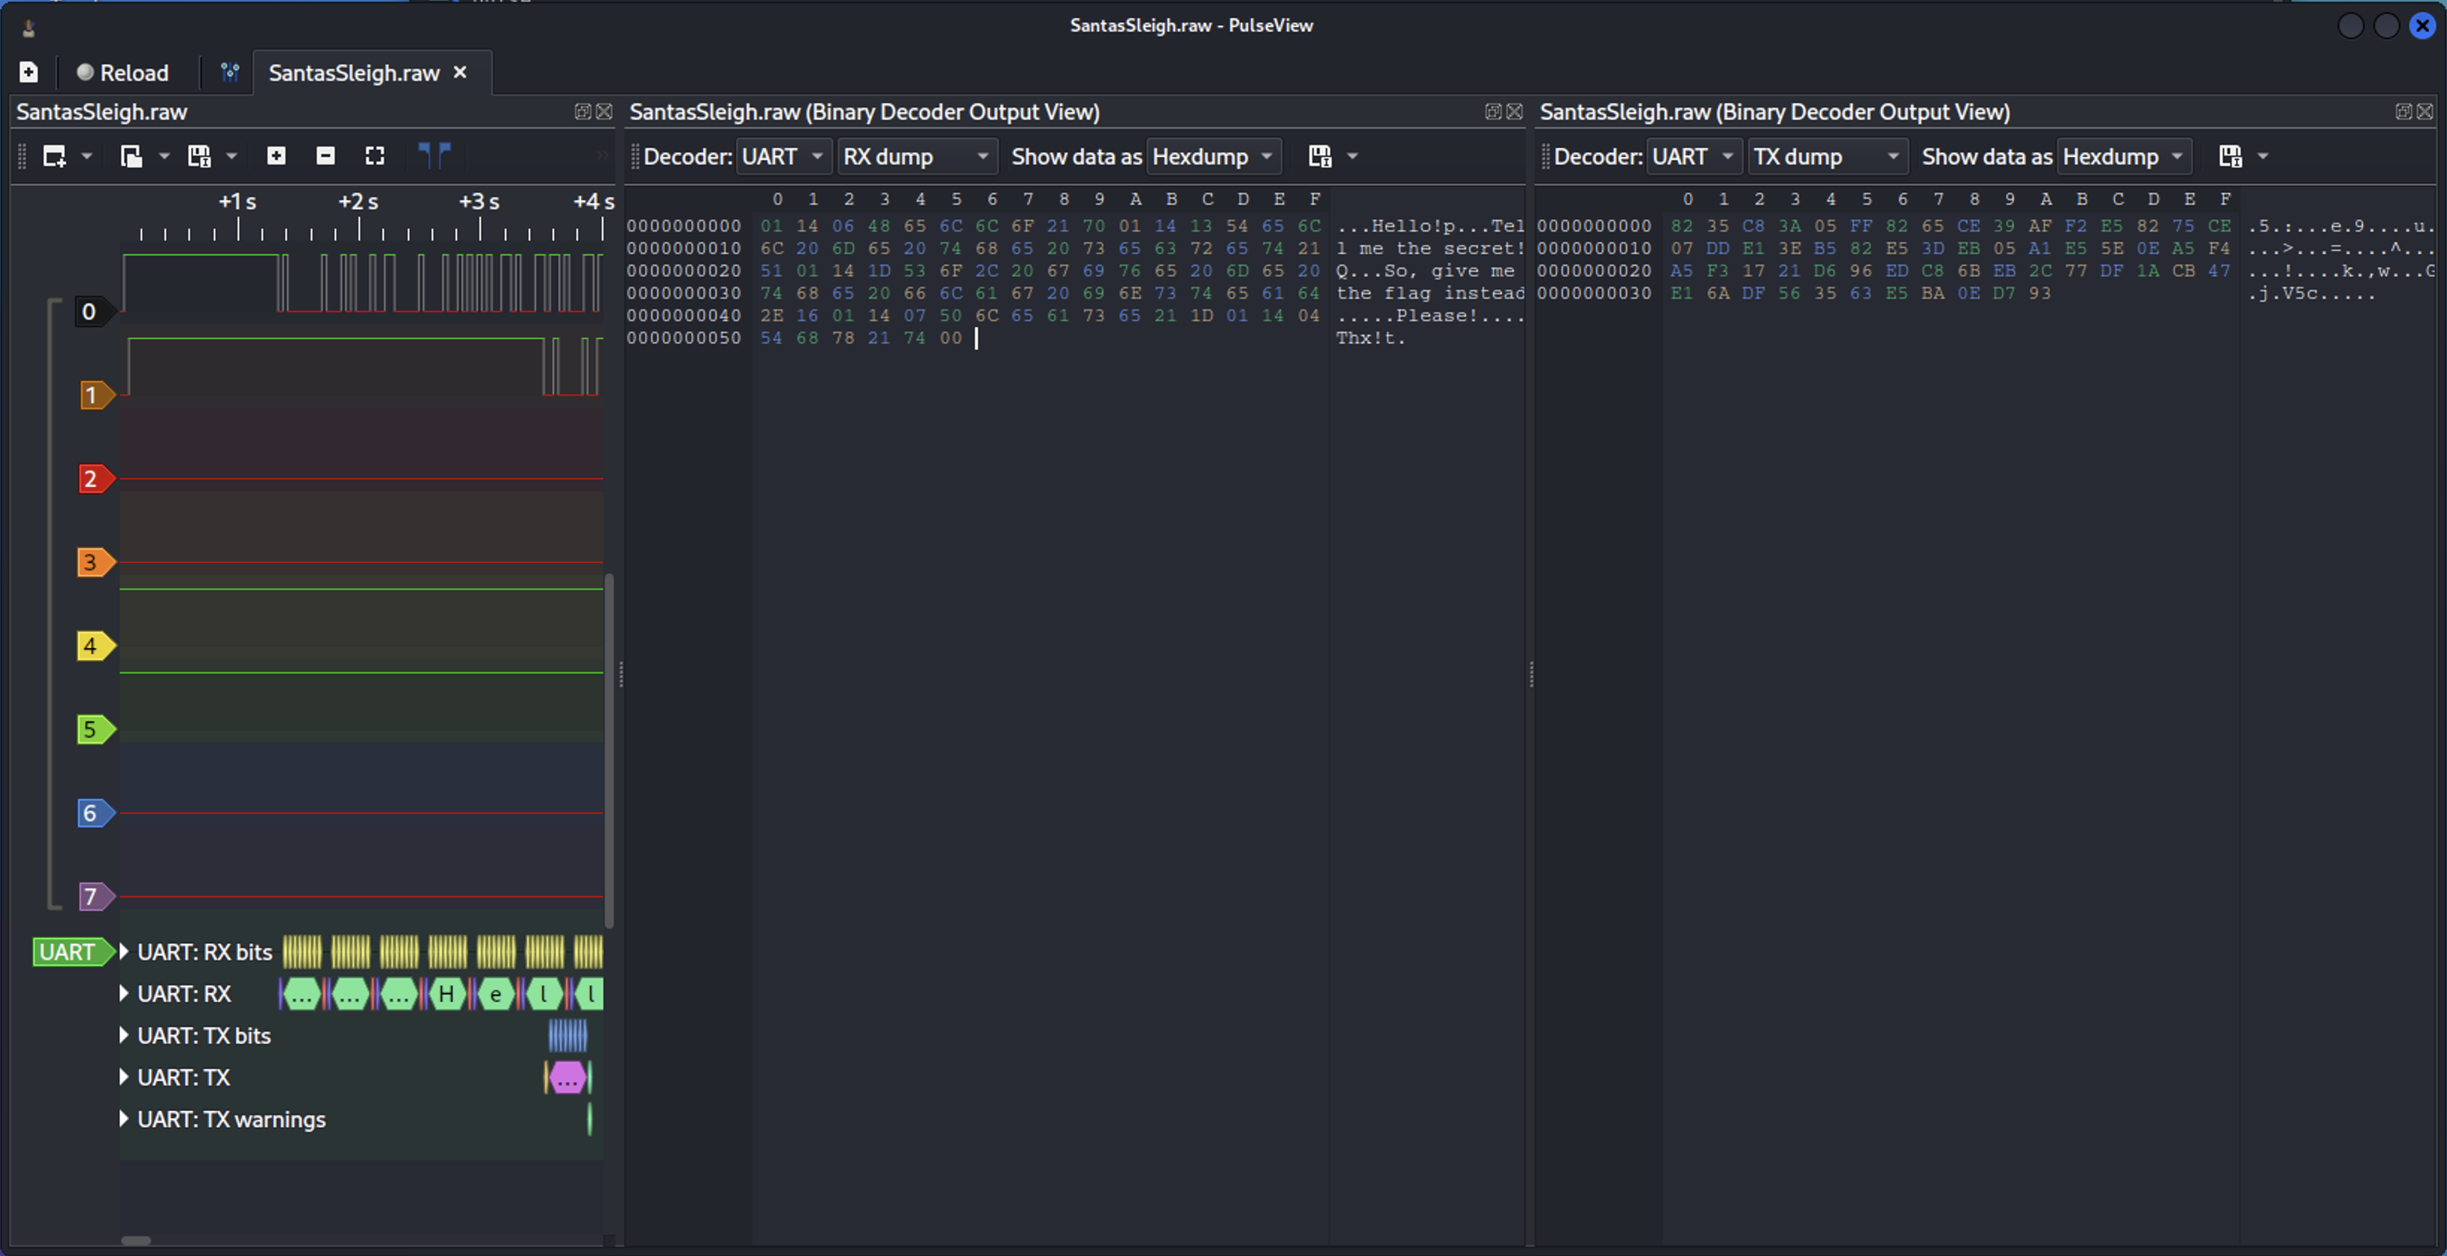
Task: Open the session settings sliders icon
Action: [x=230, y=72]
